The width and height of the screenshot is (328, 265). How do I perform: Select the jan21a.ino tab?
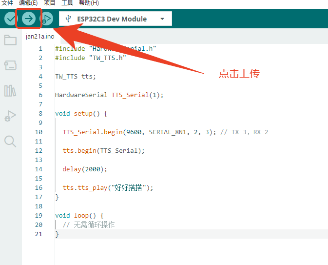40,37
